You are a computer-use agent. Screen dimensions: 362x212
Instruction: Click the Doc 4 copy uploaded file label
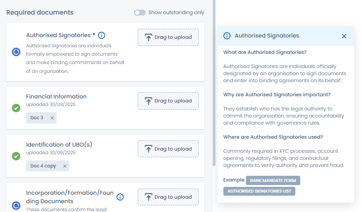(43, 166)
